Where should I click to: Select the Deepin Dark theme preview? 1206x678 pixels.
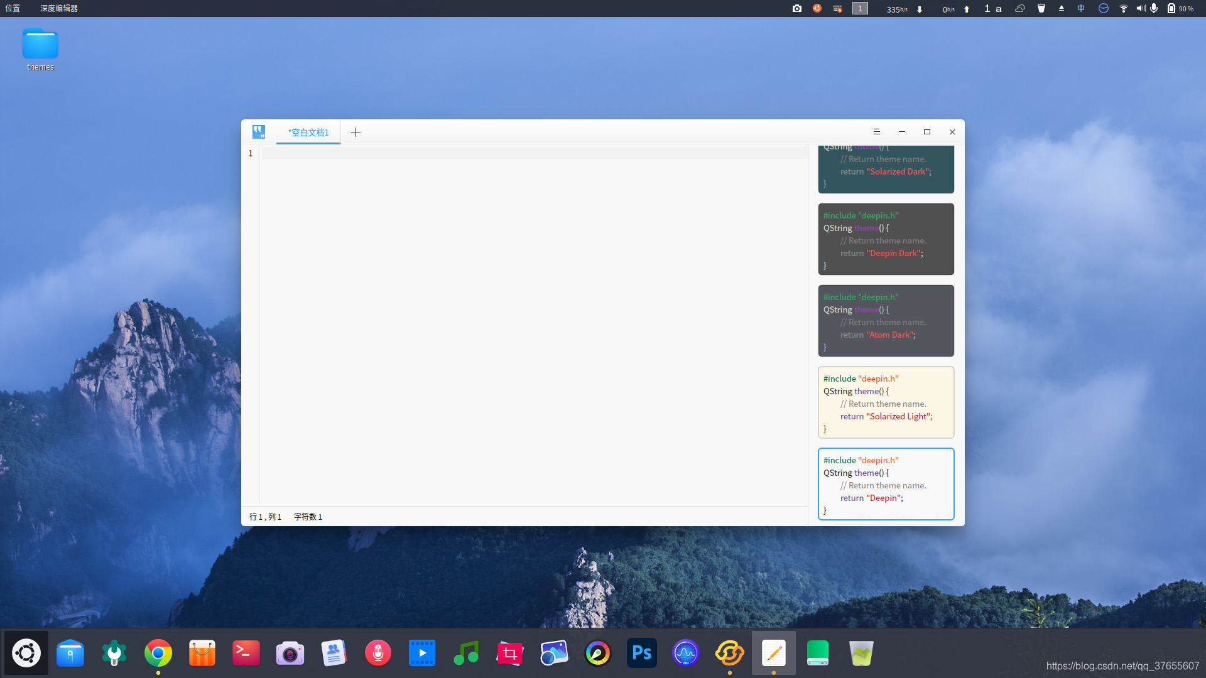(x=886, y=239)
